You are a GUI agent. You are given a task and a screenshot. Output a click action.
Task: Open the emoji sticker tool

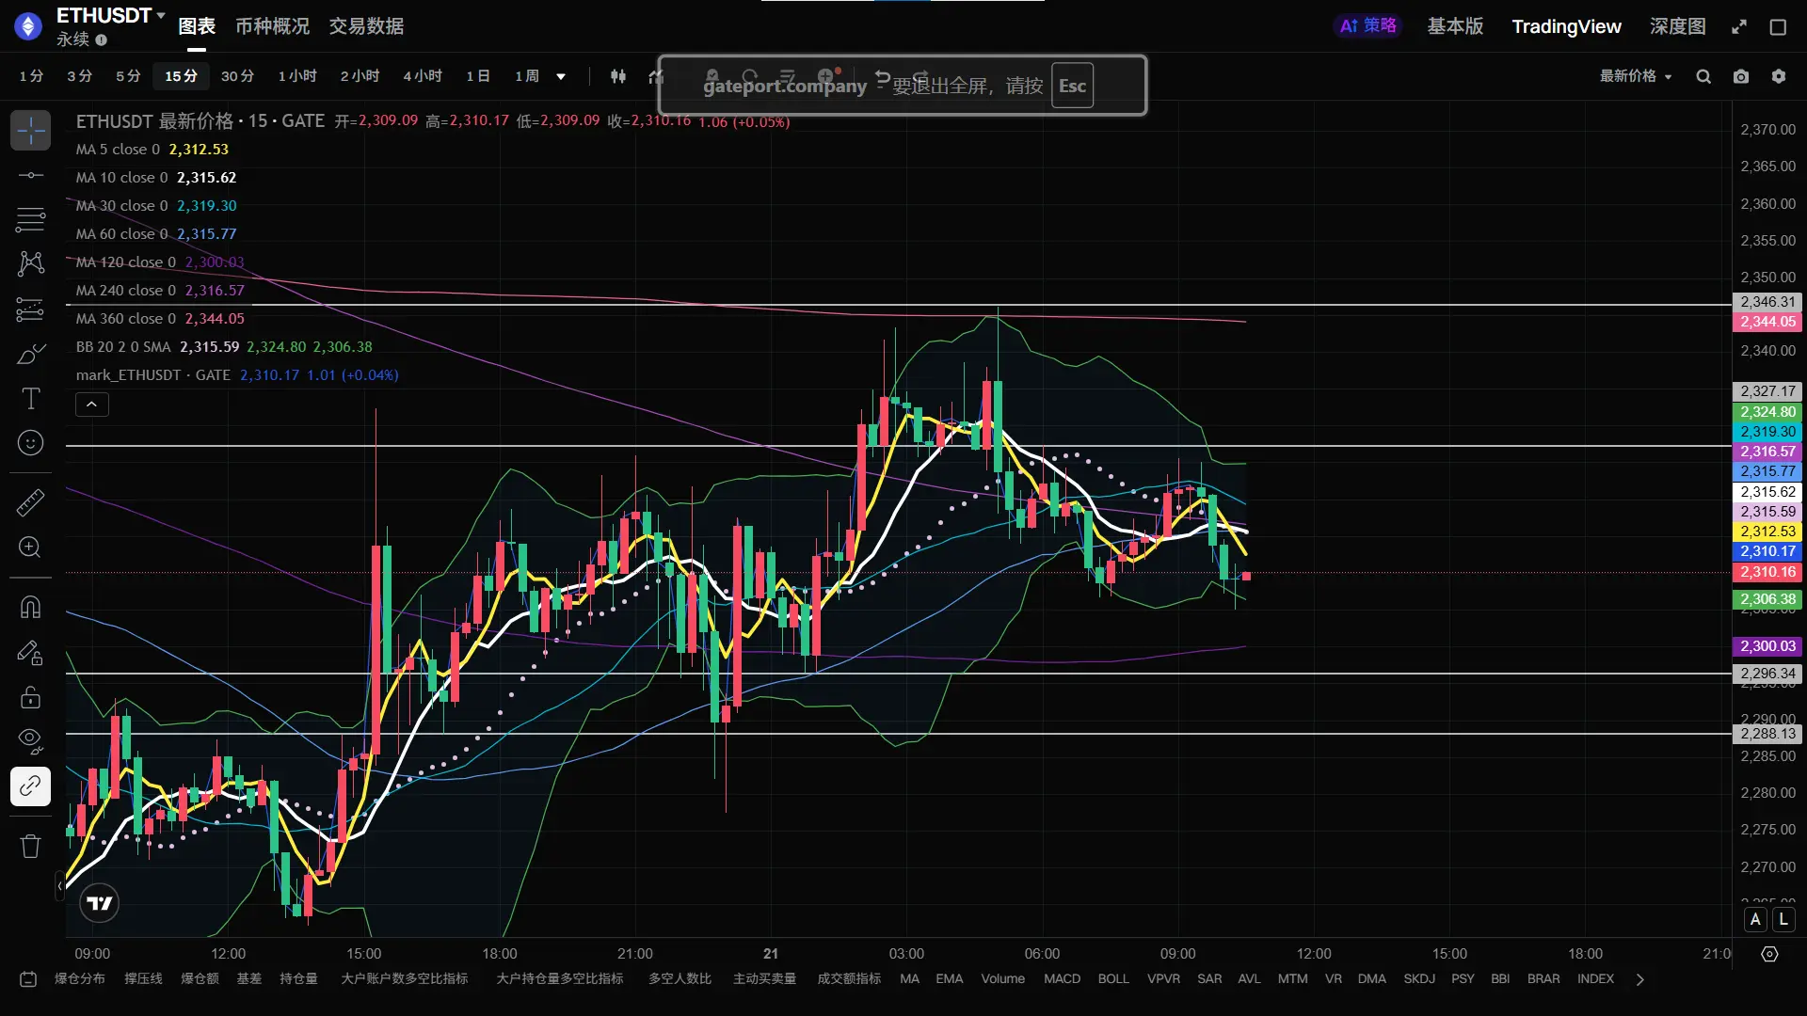click(30, 443)
